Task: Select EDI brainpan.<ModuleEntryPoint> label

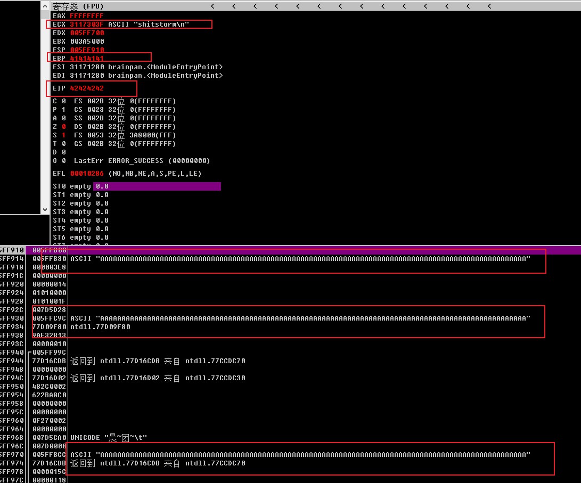Action: pos(165,76)
